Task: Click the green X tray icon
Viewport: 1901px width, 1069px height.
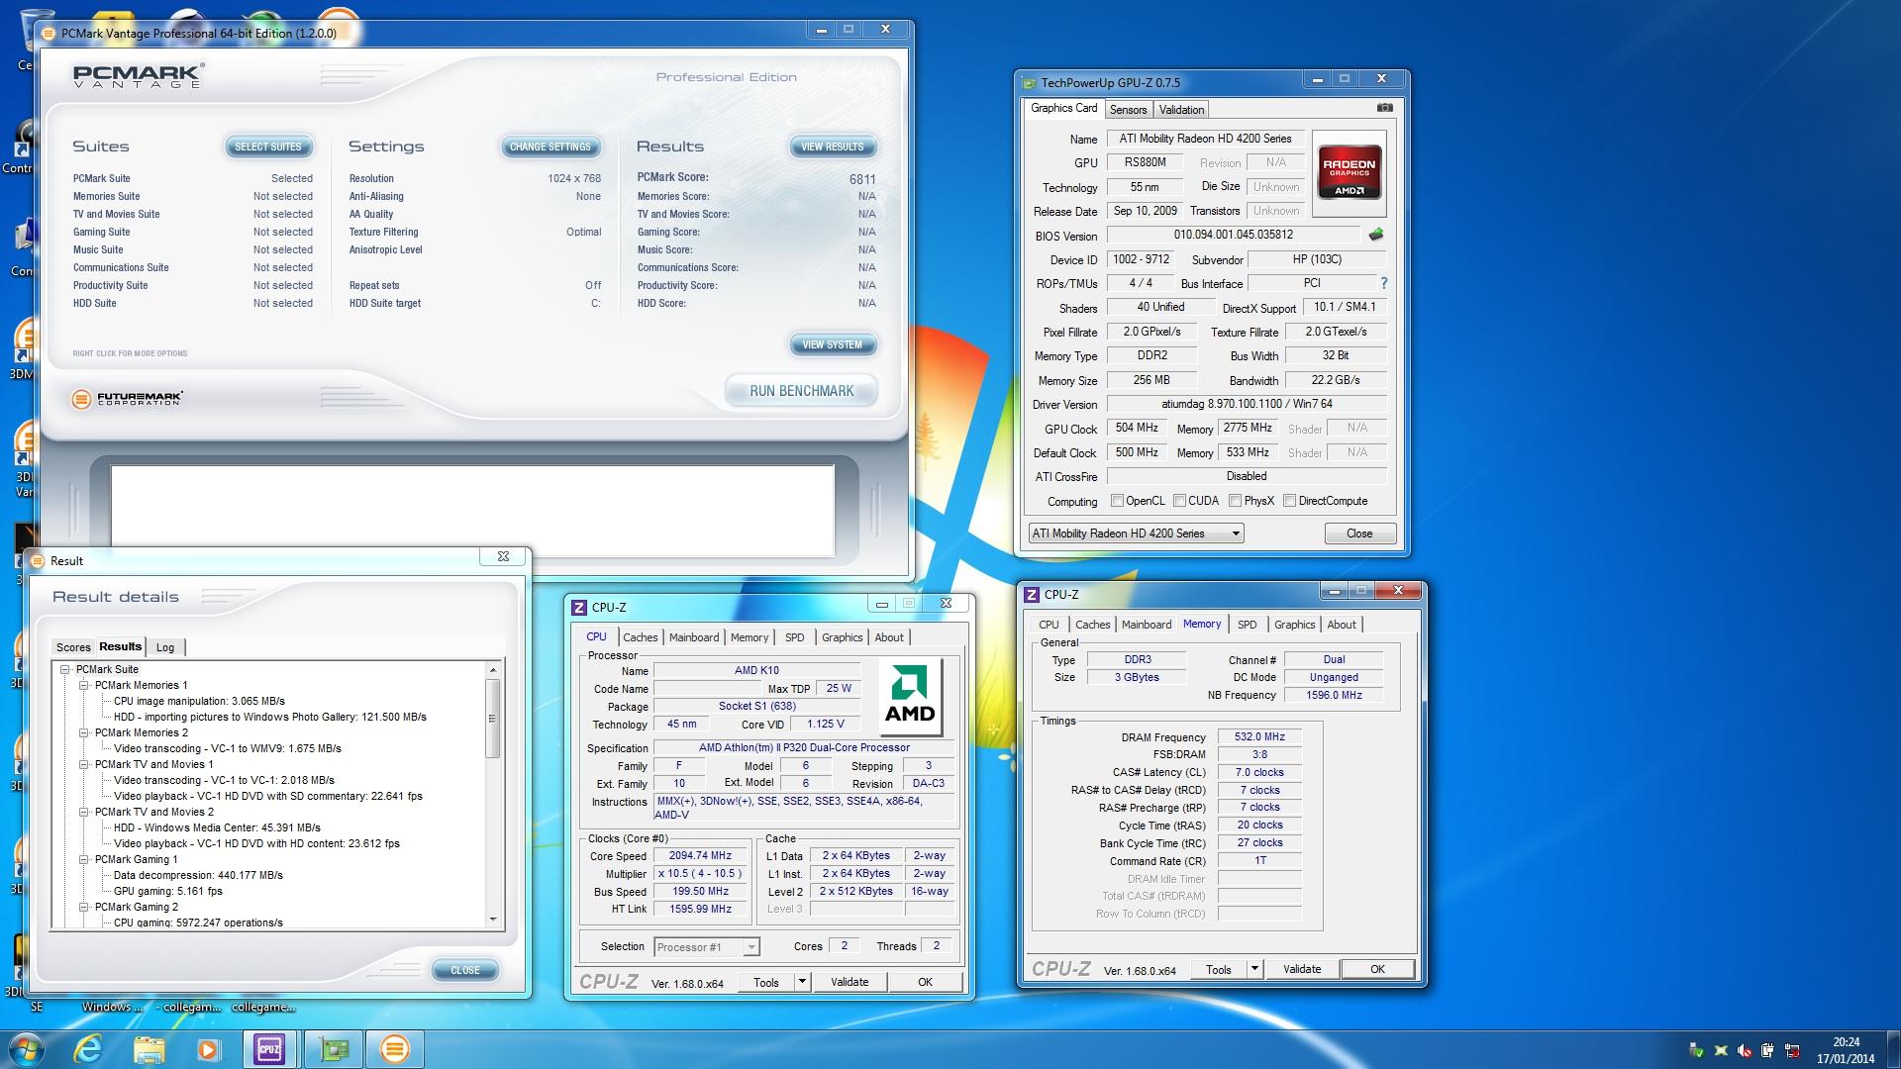Action: coord(1721,1050)
